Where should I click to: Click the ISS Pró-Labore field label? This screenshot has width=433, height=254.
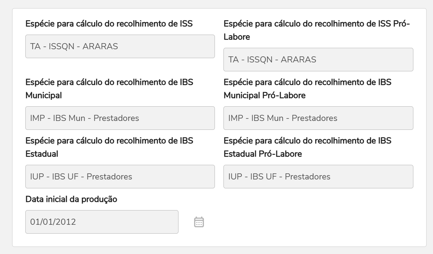(316, 30)
